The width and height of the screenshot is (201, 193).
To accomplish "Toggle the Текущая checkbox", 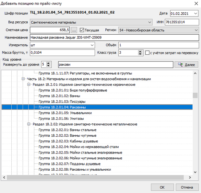I will click(82, 30).
